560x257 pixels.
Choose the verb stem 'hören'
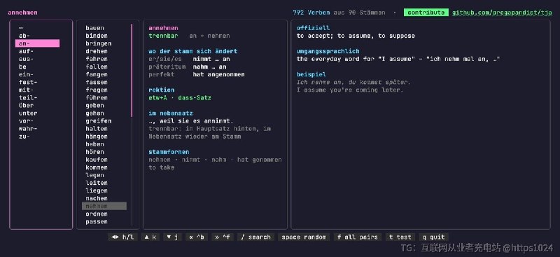point(94,152)
